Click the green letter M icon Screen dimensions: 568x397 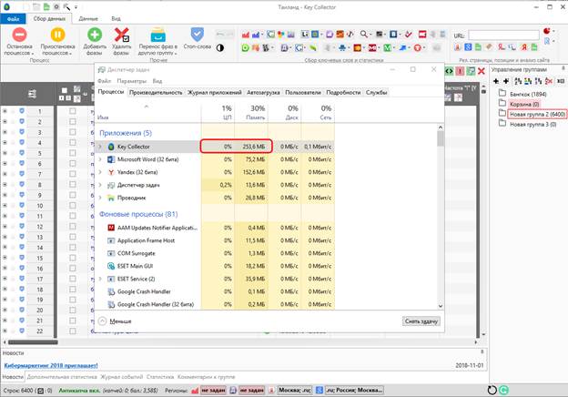(387, 47)
